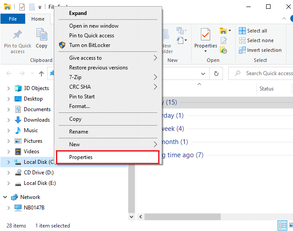Open the 7-Zip submenu
Screen dimensions: 293x231
tap(108, 77)
